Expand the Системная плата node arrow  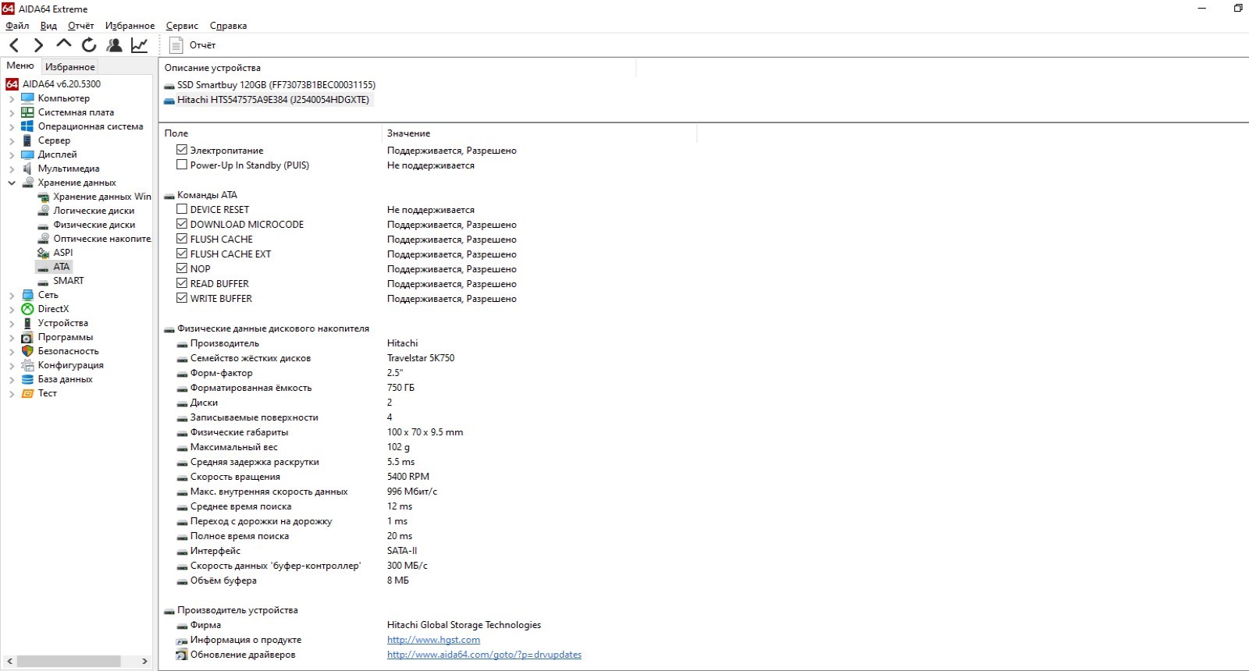(x=12, y=113)
